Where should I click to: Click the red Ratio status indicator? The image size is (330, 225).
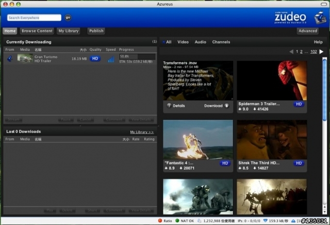pyautogui.click(x=160, y=220)
